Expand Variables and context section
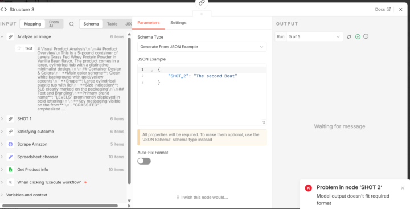 (2, 195)
